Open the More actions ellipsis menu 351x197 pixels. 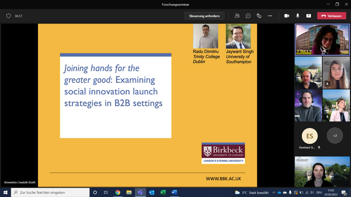point(270,16)
